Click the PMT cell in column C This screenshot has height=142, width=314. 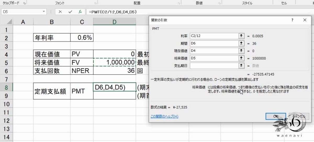point(82,91)
